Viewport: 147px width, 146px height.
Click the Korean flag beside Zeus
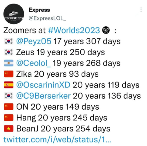coord(9,52)
